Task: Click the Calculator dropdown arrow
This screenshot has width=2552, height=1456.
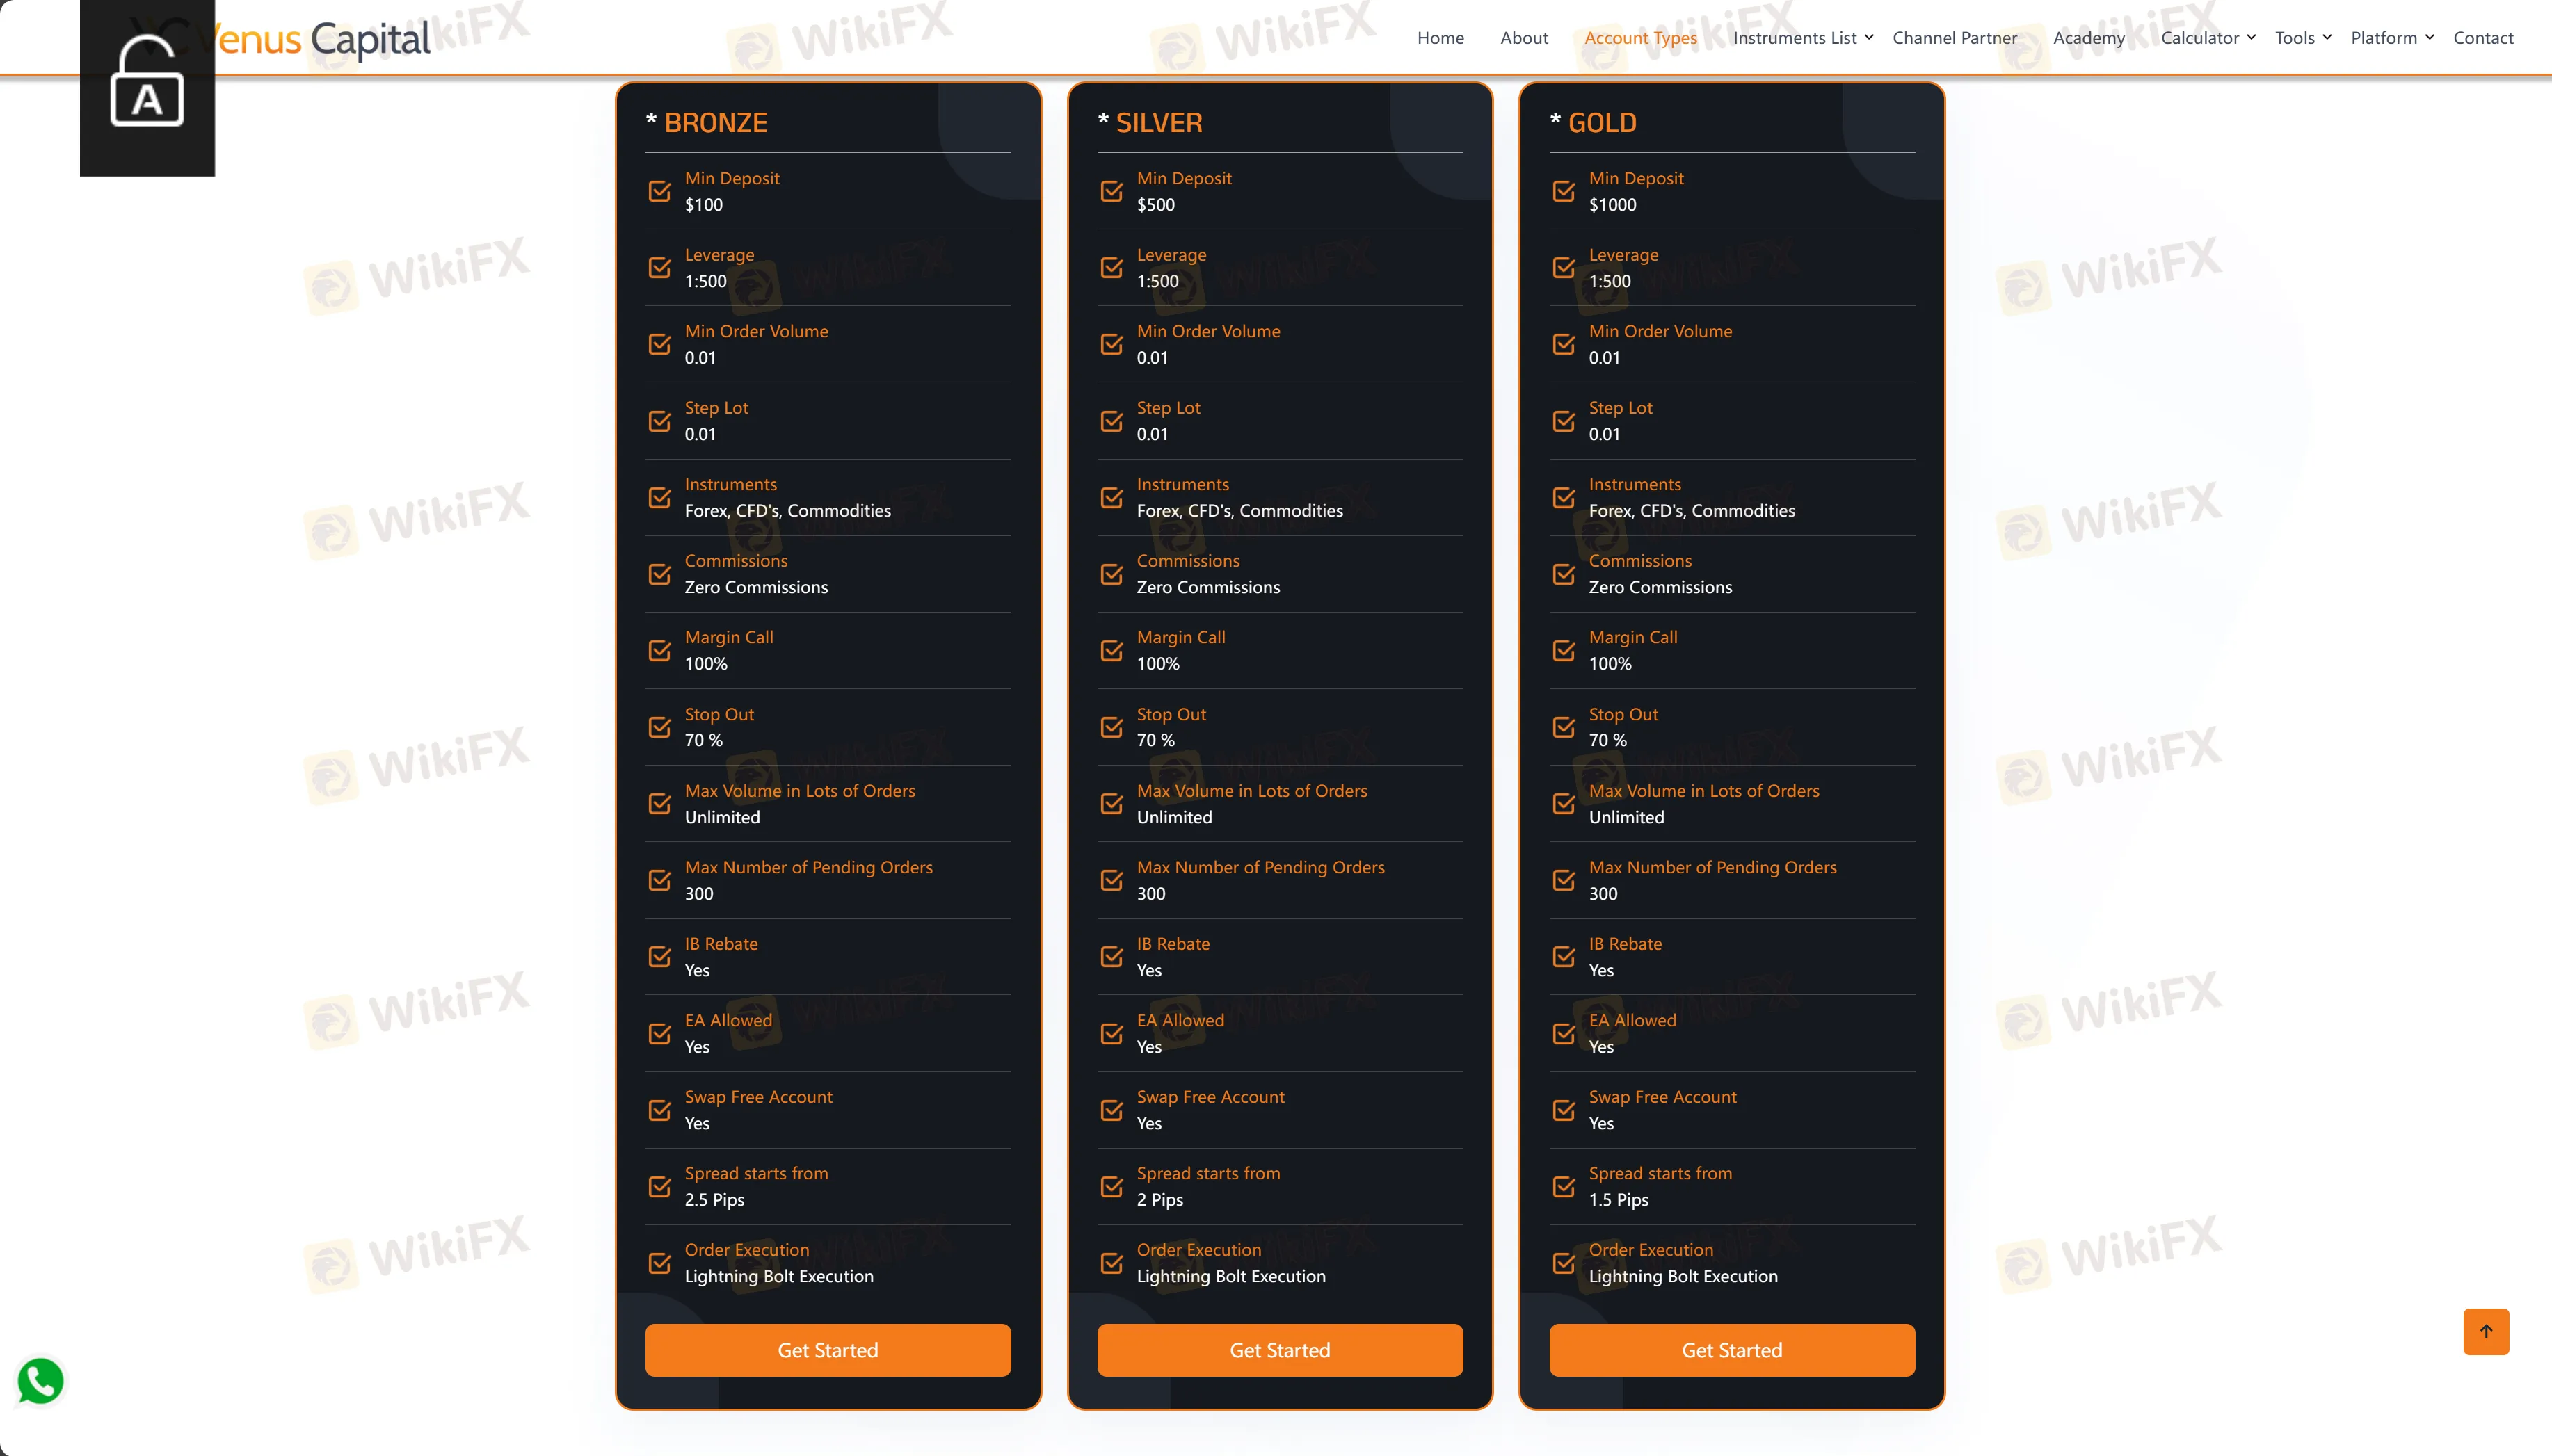Action: 2252,37
